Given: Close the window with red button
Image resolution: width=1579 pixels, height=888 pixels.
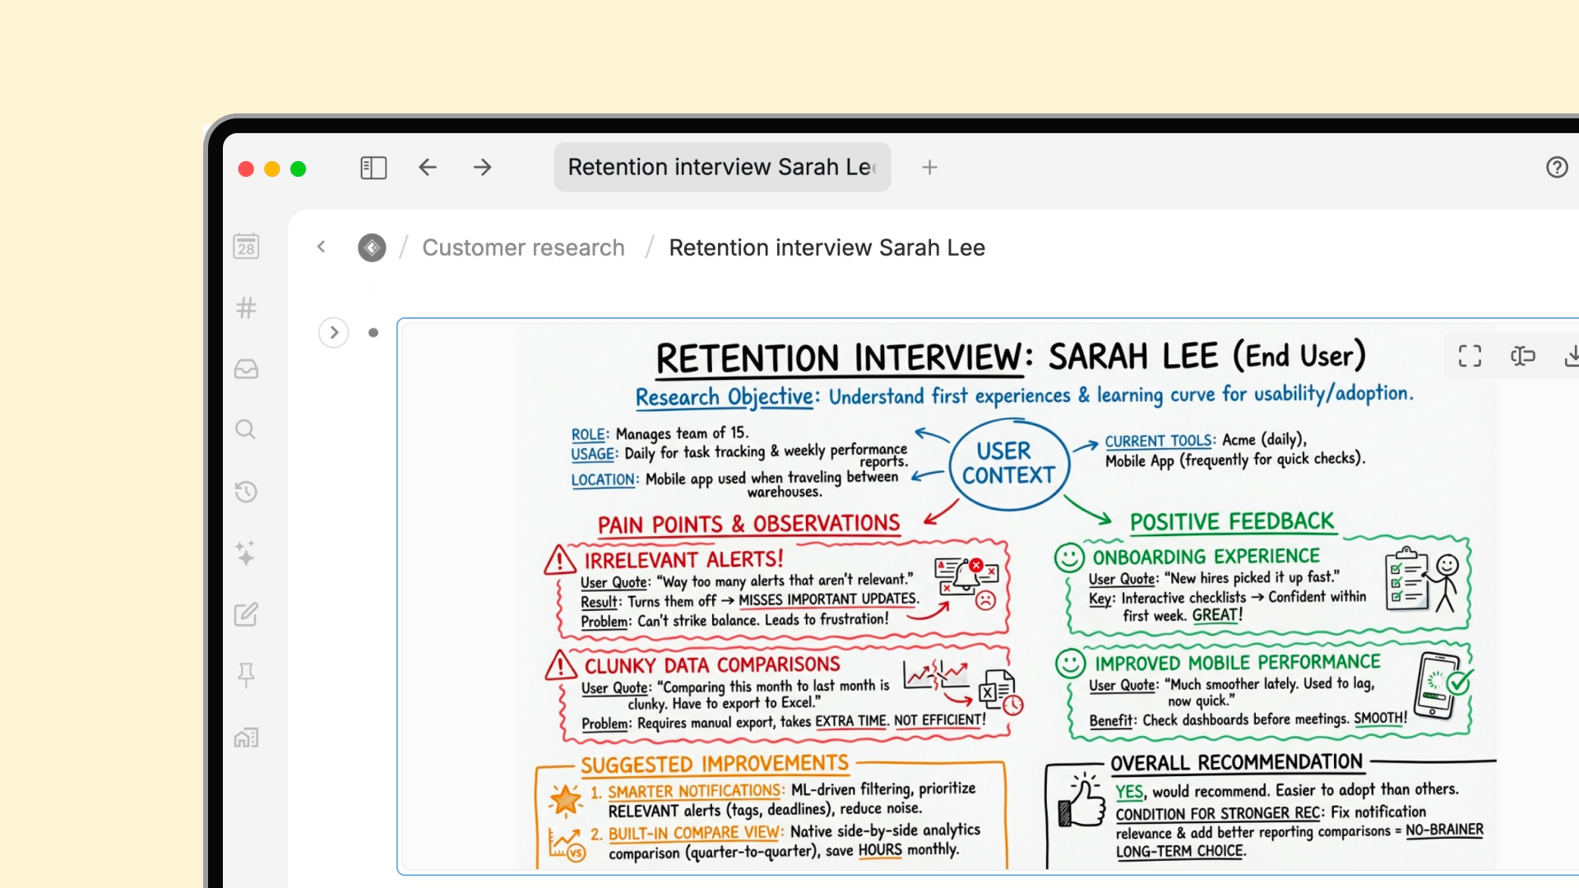Looking at the screenshot, I should (x=246, y=169).
